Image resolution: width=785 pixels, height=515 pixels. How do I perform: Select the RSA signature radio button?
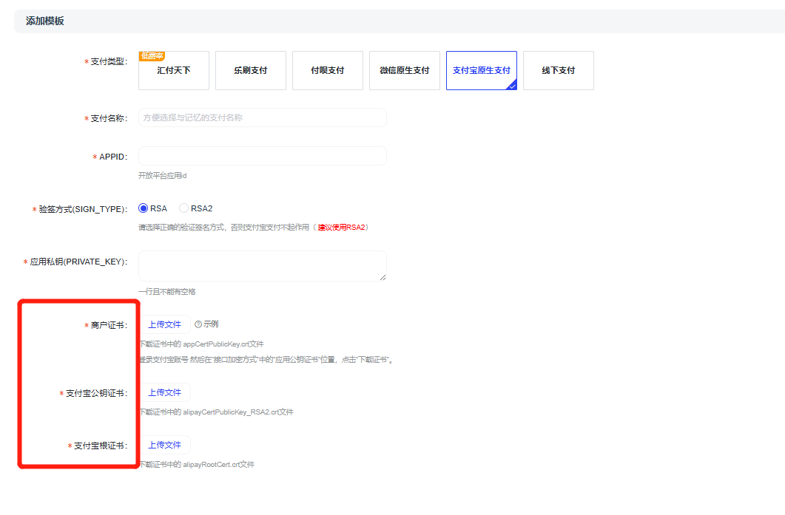(144, 208)
